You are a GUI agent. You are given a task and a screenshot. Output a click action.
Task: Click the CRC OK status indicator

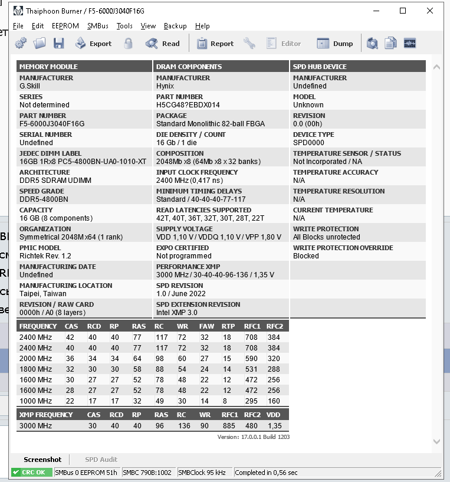[x=31, y=472]
